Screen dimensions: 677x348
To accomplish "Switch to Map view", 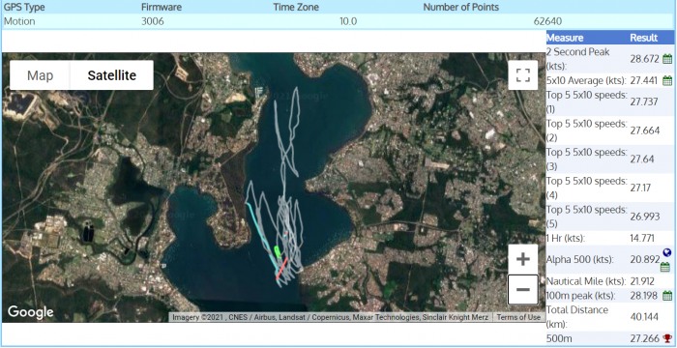I will [41, 75].
